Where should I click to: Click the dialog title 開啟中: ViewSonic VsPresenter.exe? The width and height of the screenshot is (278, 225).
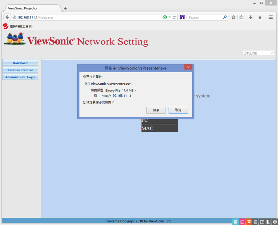click(136, 68)
